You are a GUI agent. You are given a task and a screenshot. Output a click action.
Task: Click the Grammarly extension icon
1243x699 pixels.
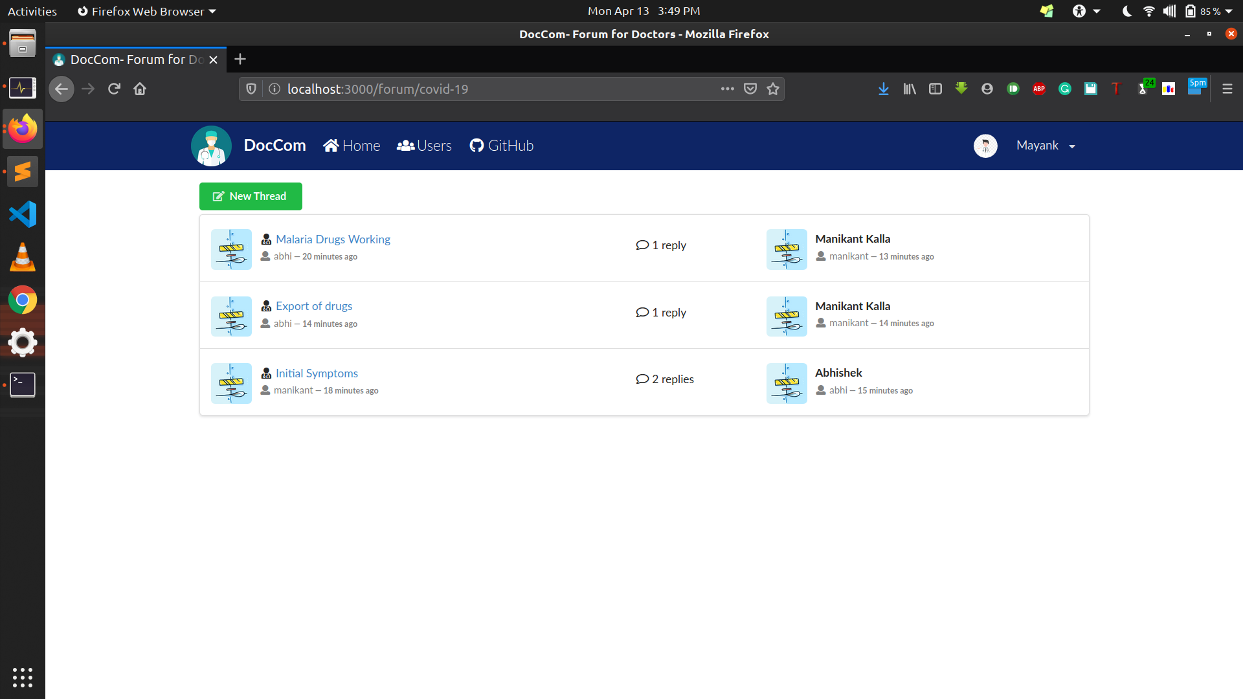click(1065, 89)
